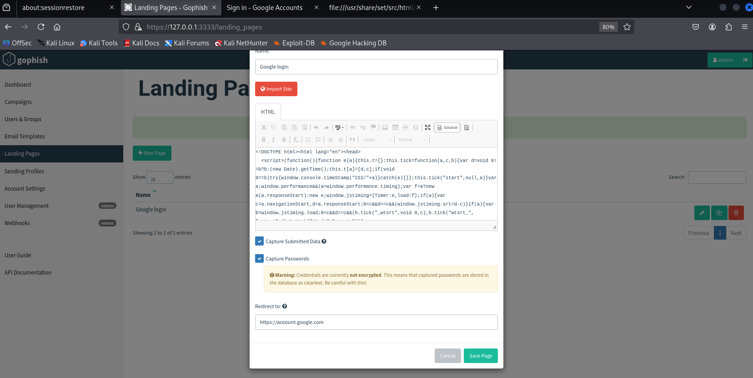Open the User Guide link
This screenshot has height=378, width=753.
point(18,255)
